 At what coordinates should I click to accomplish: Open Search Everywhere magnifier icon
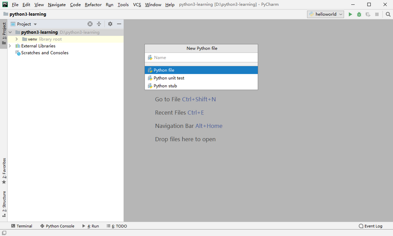(x=388, y=14)
